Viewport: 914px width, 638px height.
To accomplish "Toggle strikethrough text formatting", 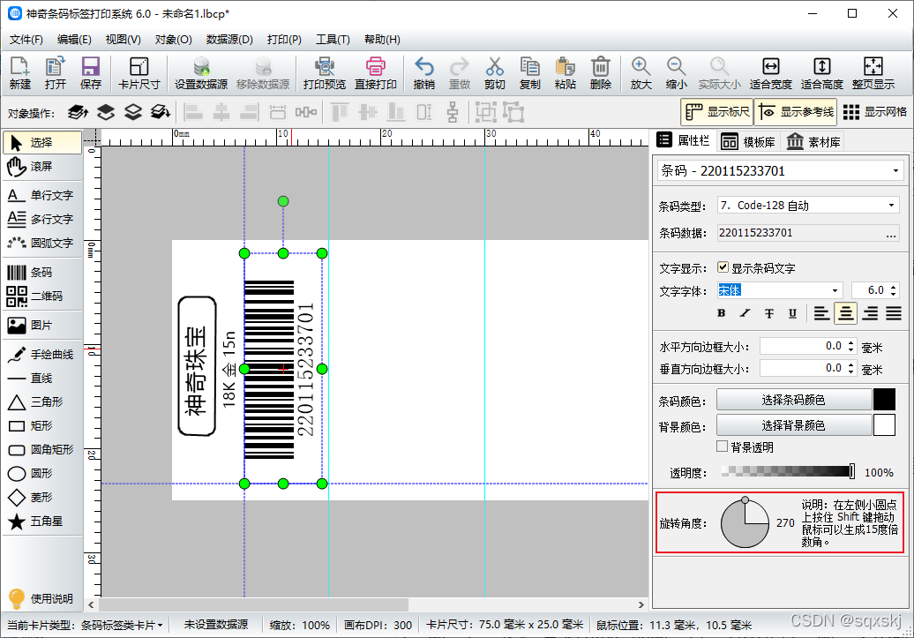I will [768, 313].
